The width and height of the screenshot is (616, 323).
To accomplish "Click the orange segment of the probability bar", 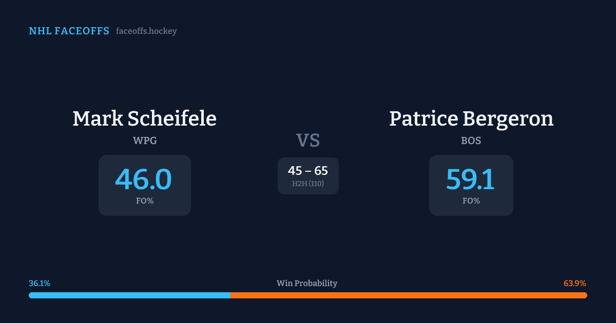I will [409, 295].
